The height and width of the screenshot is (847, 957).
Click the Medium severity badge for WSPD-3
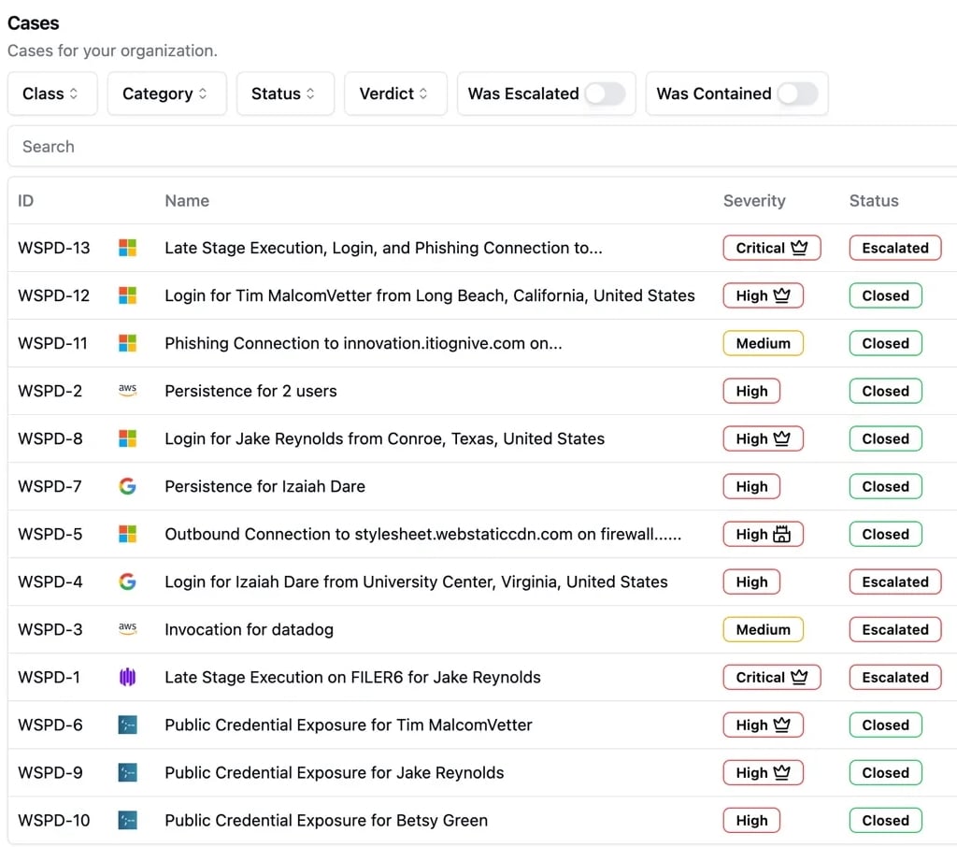click(763, 629)
